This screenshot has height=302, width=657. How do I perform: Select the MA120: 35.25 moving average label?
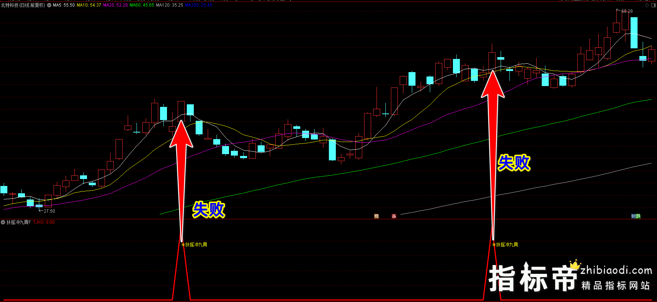tap(170, 5)
